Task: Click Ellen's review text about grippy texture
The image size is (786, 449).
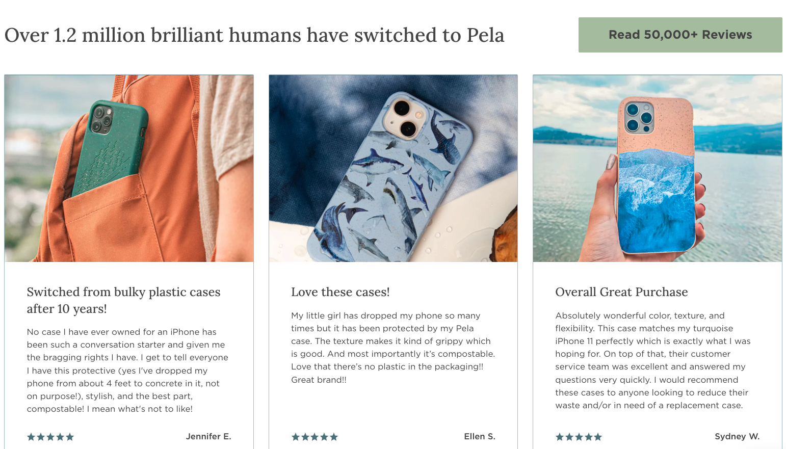Action: click(x=393, y=348)
